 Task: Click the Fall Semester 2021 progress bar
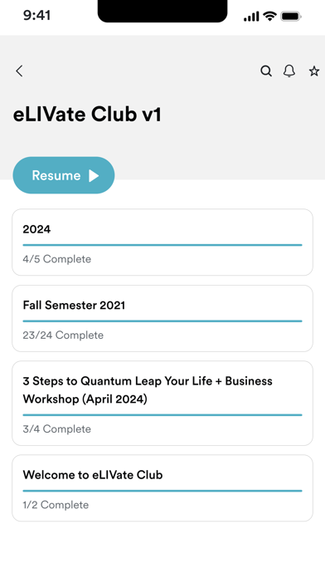tap(162, 321)
